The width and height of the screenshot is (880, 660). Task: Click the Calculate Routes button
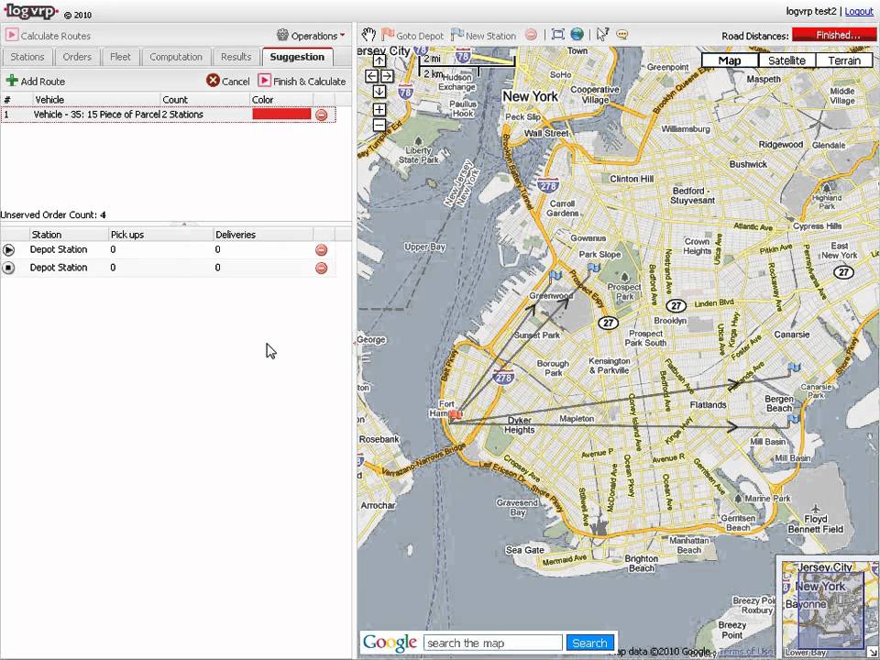tap(49, 36)
